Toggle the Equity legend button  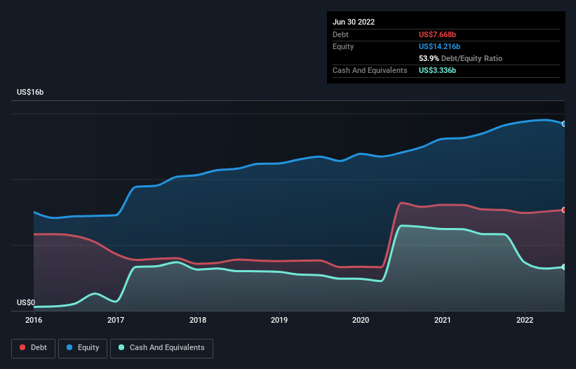83,348
